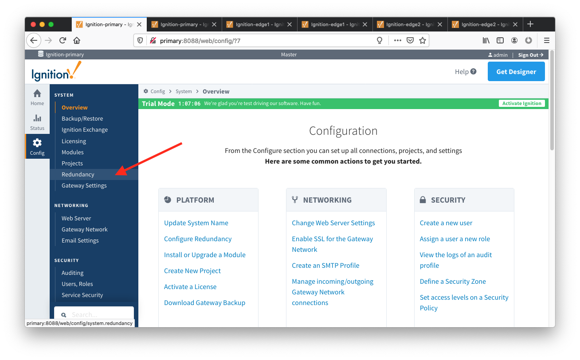580x360 pixels.
Task: Click the browser forward arrow
Action: point(49,40)
